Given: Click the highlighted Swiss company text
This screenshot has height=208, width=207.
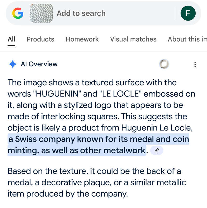Looking at the screenshot, I should [99, 139].
